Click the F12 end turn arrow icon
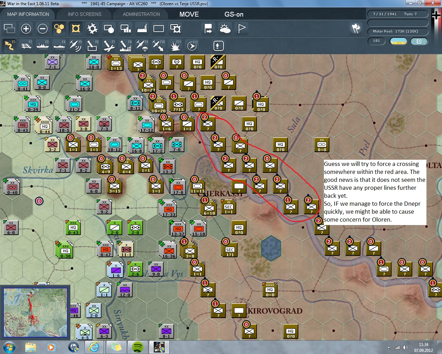The image size is (442, 354). [192, 45]
